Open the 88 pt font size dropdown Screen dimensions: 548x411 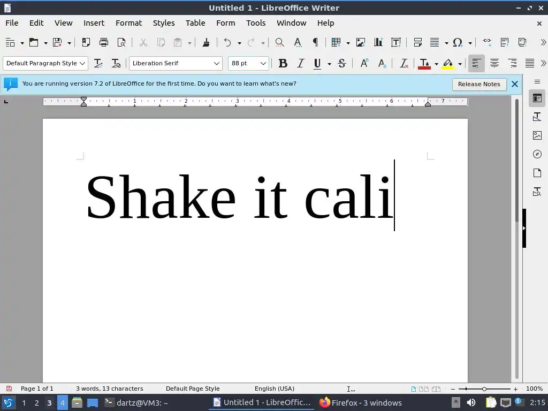(x=263, y=63)
